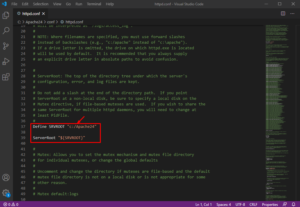Open the Go menu

(68, 4)
